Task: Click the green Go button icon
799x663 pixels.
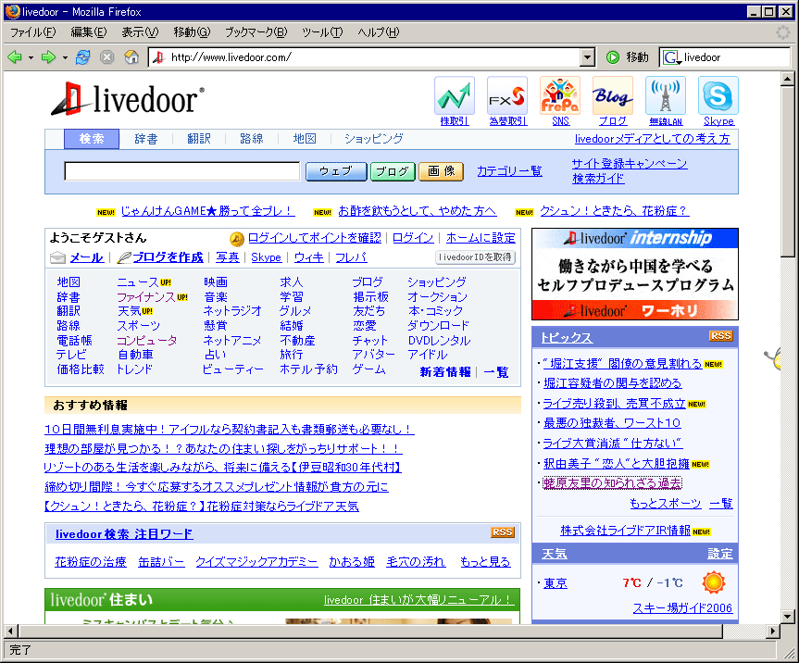Action: pyautogui.click(x=613, y=57)
